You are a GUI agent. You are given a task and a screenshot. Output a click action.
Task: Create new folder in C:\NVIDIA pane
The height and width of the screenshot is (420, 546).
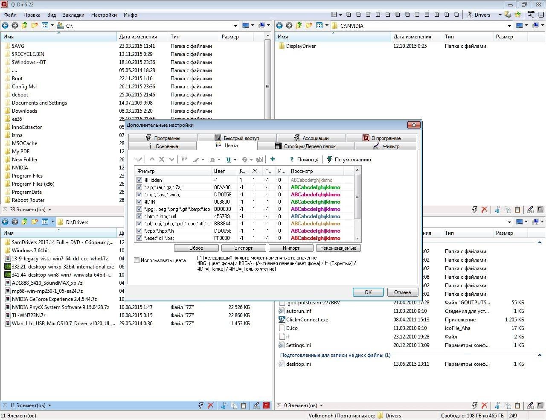(x=308, y=26)
